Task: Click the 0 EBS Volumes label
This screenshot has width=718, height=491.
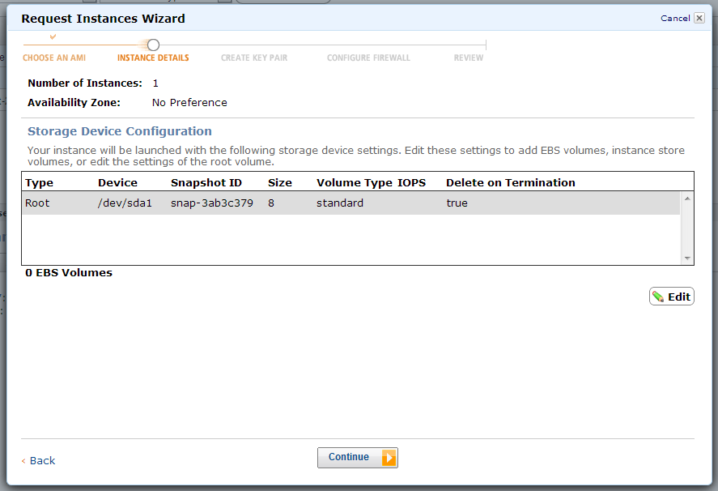Action: pyautogui.click(x=69, y=273)
